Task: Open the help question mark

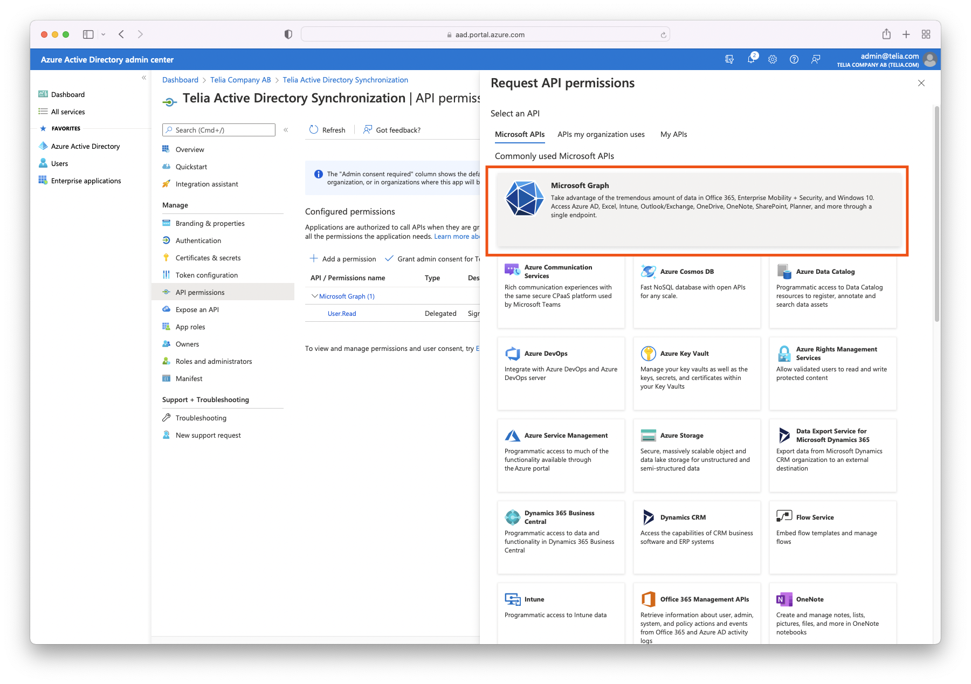Action: pyautogui.click(x=794, y=59)
